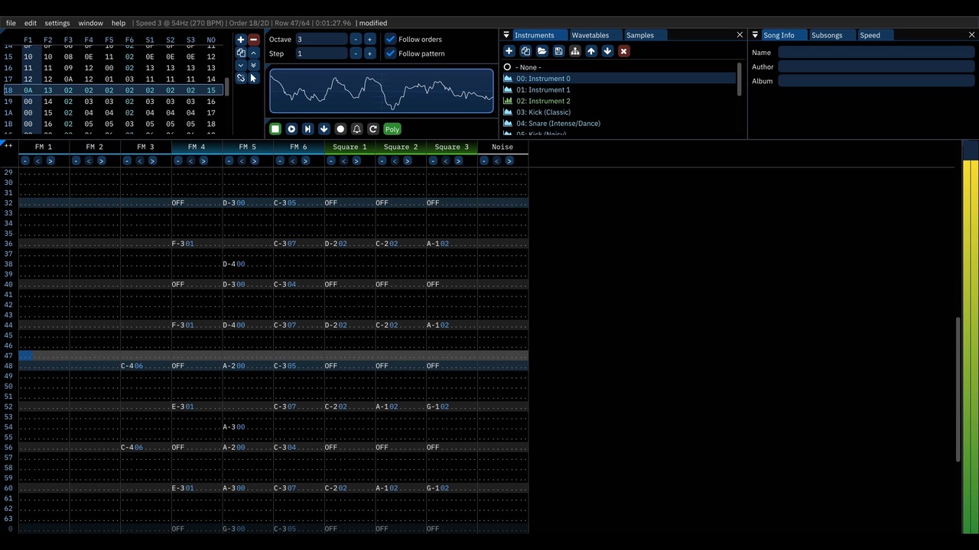Toggle the repeat pattern icon

373,129
